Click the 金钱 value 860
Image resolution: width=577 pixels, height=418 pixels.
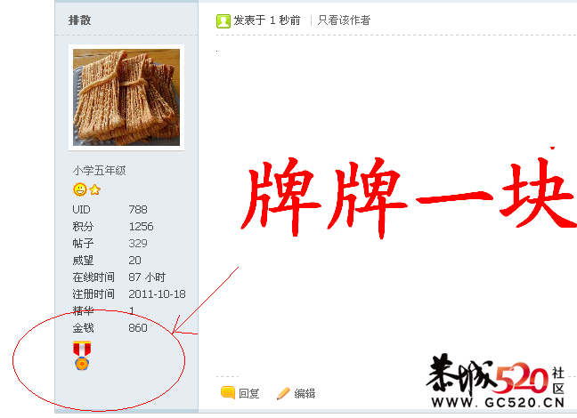(138, 328)
